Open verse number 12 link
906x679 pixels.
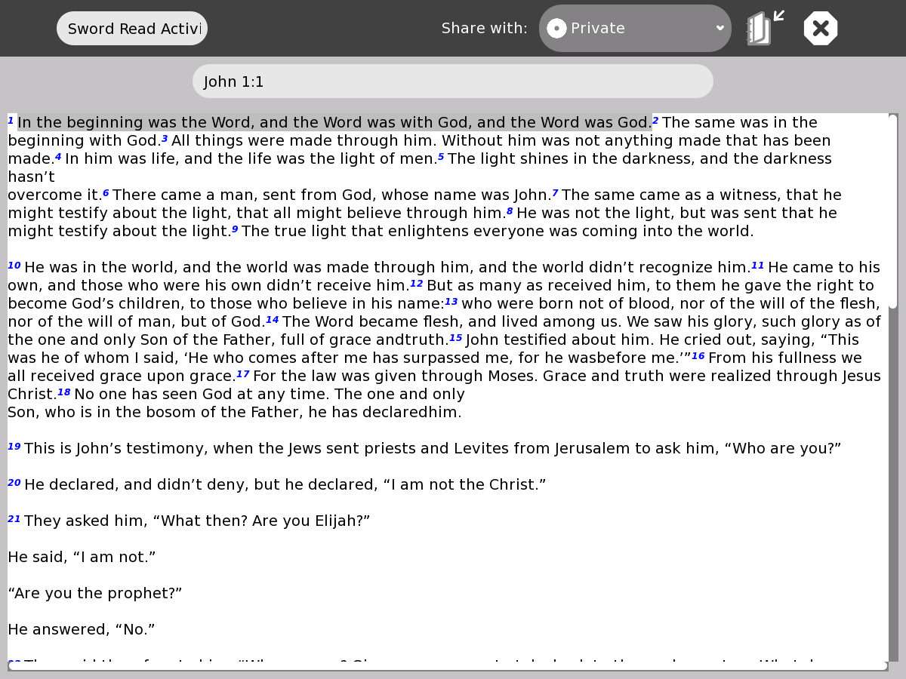coord(417,284)
